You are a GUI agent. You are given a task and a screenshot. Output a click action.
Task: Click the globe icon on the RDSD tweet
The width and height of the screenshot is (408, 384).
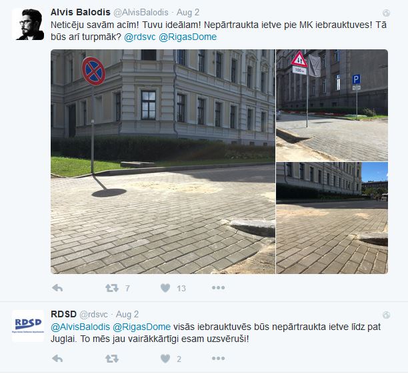click(x=387, y=315)
